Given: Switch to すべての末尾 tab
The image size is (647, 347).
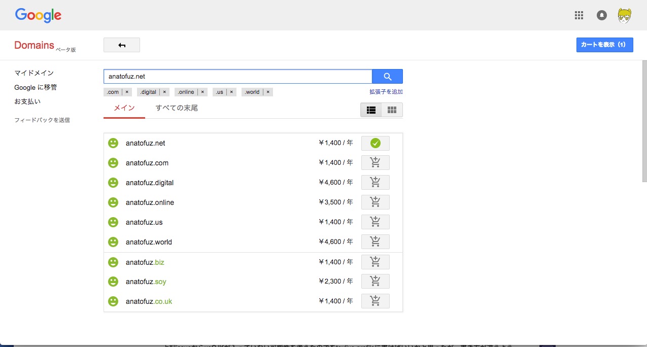Looking at the screenshot, I should (x=177, y=108).
